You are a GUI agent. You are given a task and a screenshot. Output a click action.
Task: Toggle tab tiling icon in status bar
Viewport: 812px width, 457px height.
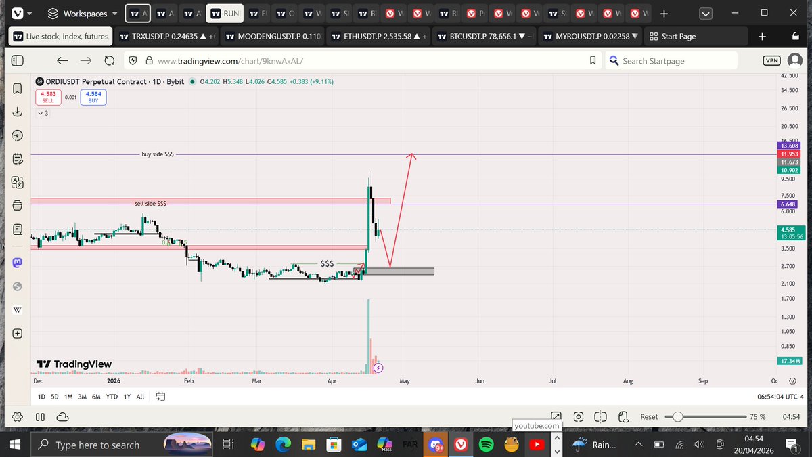pos(40,417)
